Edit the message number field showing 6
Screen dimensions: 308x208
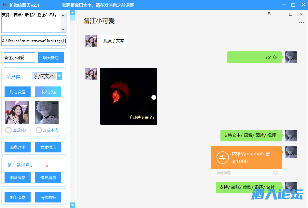(47, 165)
